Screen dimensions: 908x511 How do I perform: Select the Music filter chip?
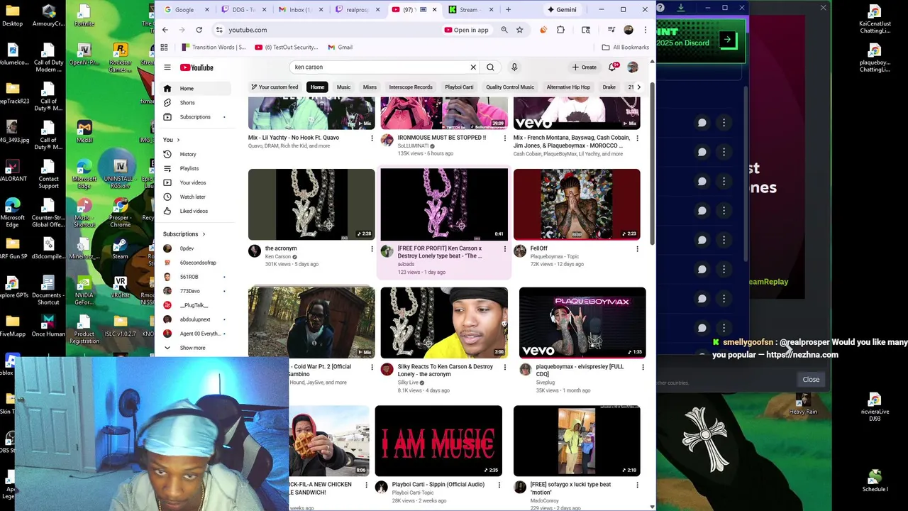pyautogui.click(x=343, y=87)
